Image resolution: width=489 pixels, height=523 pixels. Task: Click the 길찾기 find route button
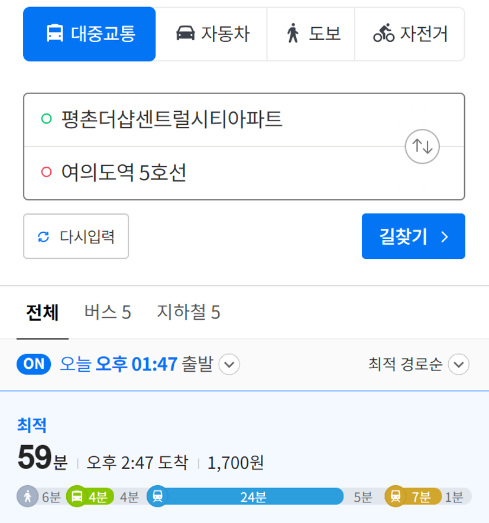click(413, 236)
